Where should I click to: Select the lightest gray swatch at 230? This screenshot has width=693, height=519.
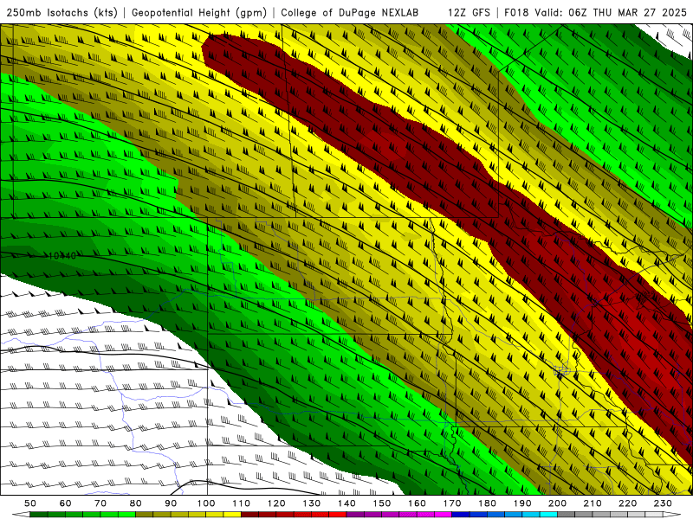(x=654, y=514)
